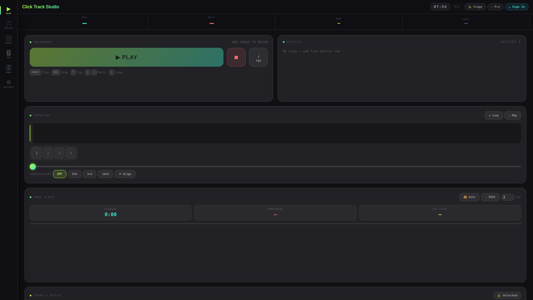Click the Sign In button
This screenshot has height=300, width=533.
pos(517,7)
